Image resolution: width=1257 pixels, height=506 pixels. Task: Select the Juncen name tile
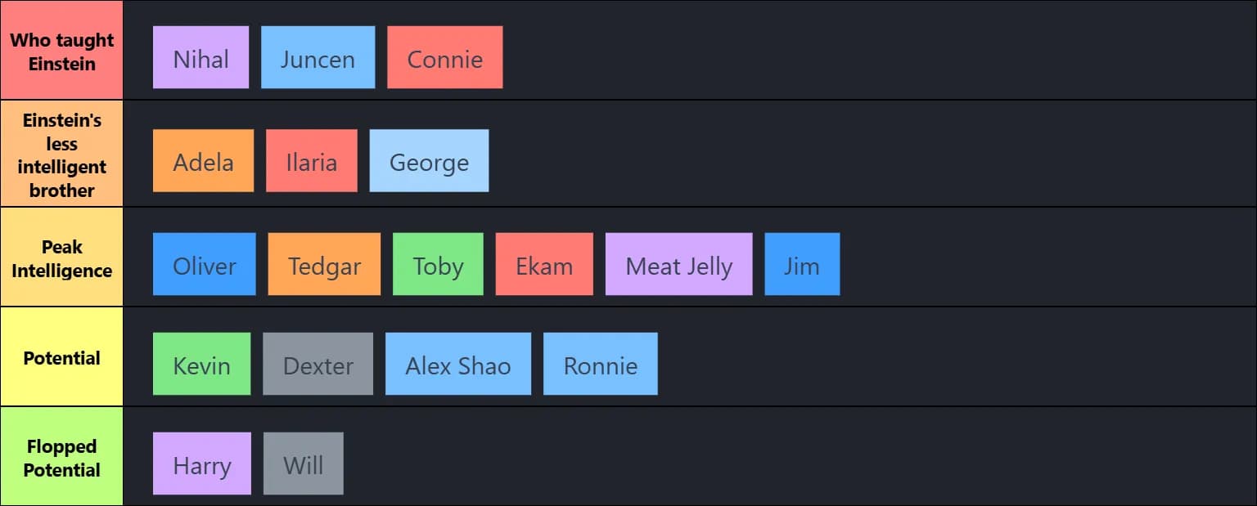(x=318, y=57)
